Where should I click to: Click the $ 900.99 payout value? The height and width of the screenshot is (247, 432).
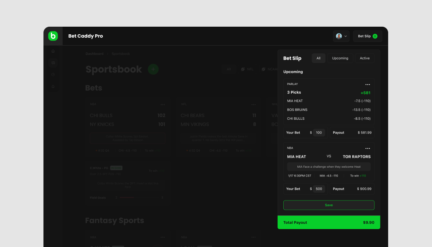tap(364, 189)
